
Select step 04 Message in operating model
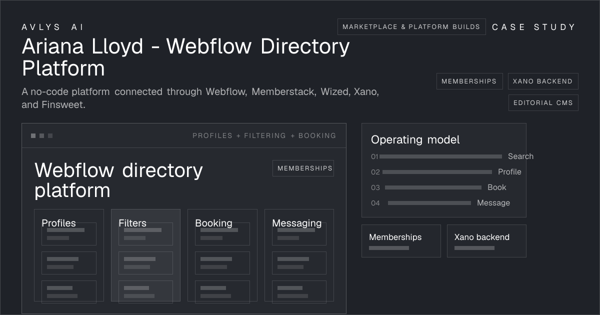tap(440, 203)
